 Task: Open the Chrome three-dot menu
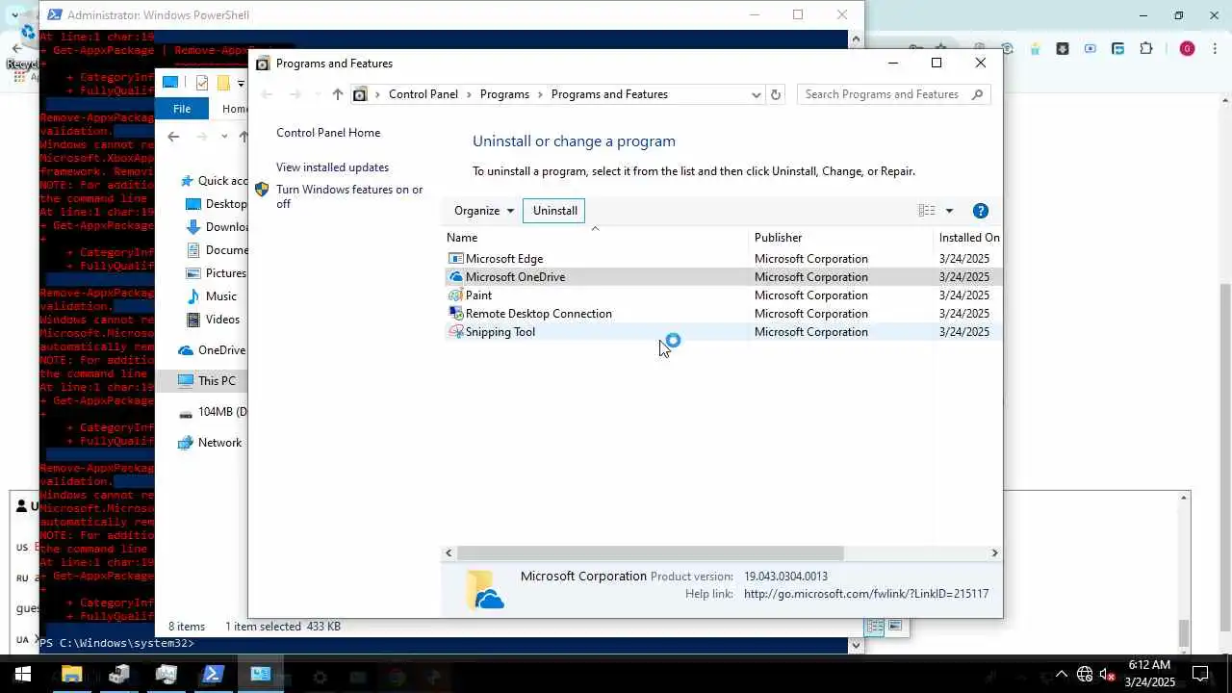coord(1215,48)
